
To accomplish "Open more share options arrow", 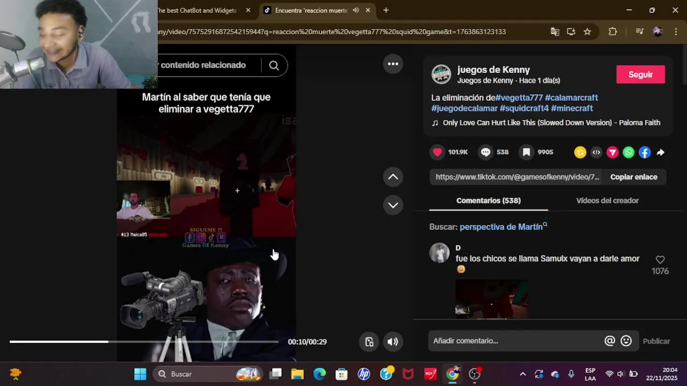I will [661, 153].
